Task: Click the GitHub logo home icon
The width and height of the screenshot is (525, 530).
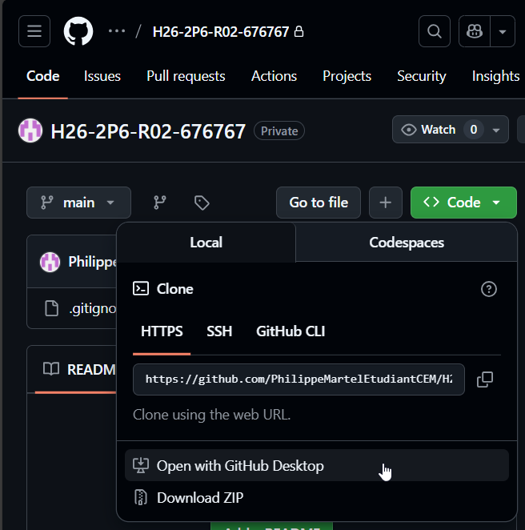Action: point(78,31)
